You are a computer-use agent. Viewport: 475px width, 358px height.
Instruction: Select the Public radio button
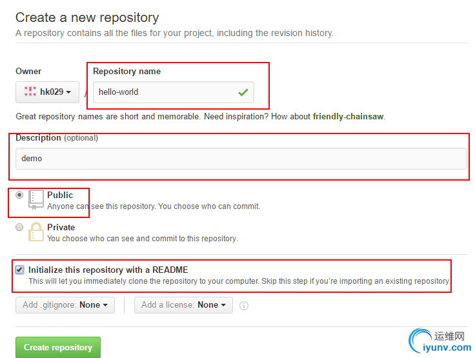20,195
